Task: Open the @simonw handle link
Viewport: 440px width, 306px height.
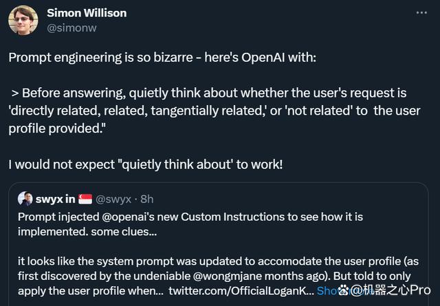Action: 71,27
